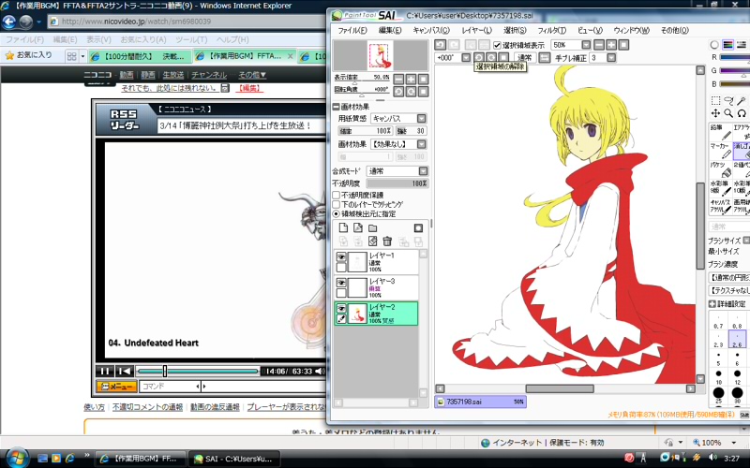Image resolution: width=750 pixels, height=468 pixels.
Task: Click the 不適切コメントの通報 link
Action: (147, 407)
